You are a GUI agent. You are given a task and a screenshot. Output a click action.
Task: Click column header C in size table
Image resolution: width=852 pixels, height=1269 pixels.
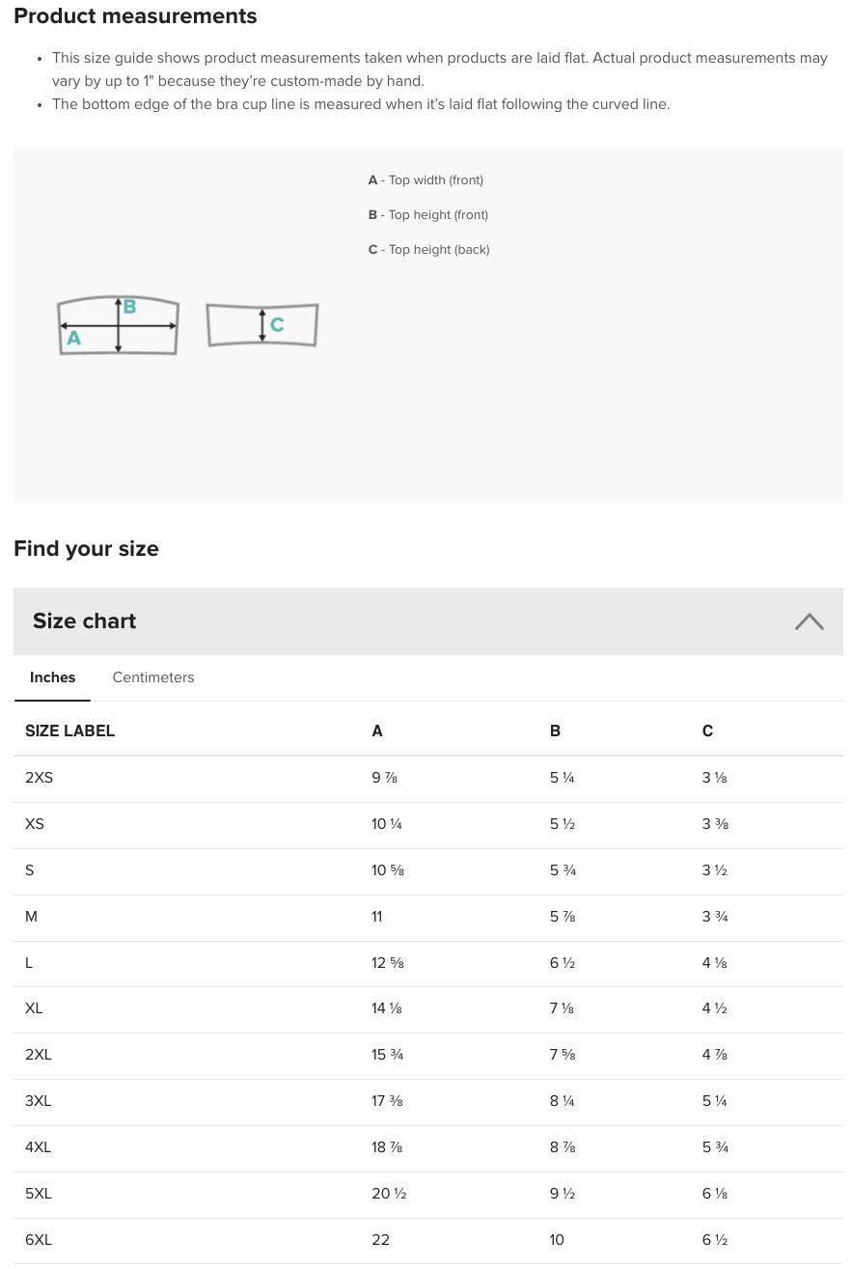pyautogui.click(x=707, y=731)
